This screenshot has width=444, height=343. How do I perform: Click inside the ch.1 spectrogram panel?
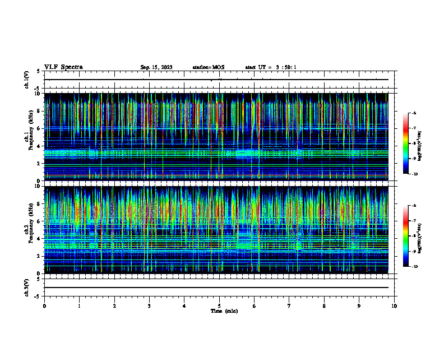click(216, 137)
